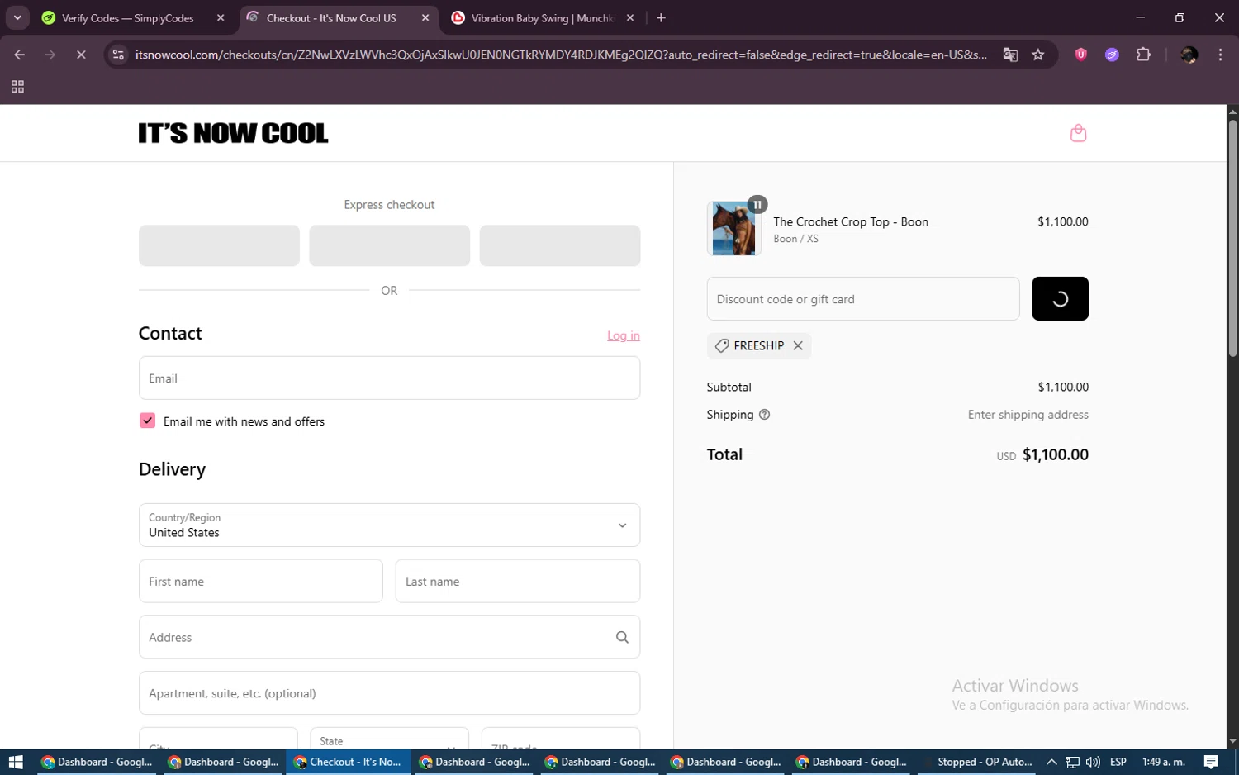Screen dimensions: 1239x775
Task: Open the Stopped - OP Auto taskbar item
Action: click(x=976, y=762)
